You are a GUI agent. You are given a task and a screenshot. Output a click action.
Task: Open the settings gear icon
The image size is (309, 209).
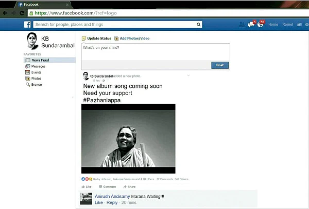click(307, 25)
